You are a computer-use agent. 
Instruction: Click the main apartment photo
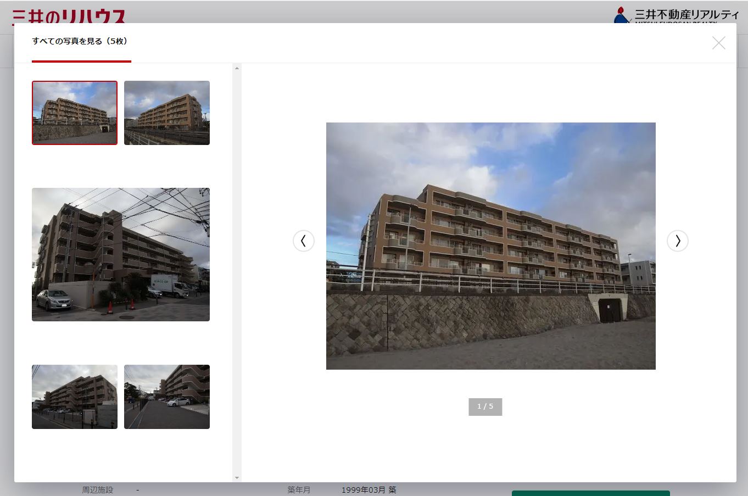tap(491, 246)
